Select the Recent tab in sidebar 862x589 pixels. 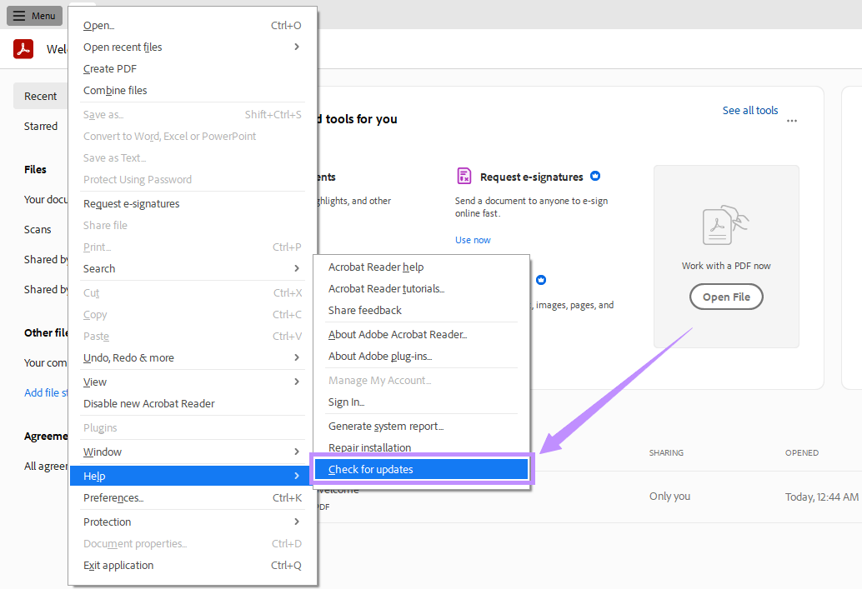point(40,96)
